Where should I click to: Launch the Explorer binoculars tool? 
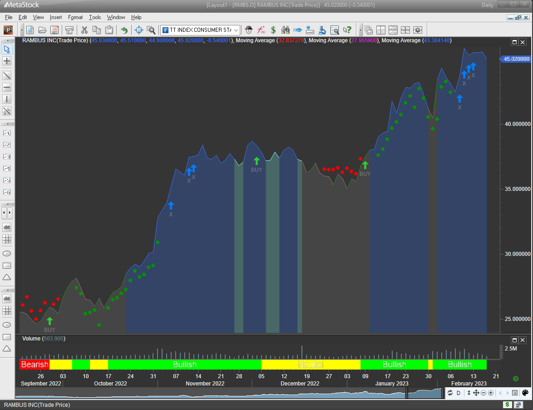[x=286, y=30]
